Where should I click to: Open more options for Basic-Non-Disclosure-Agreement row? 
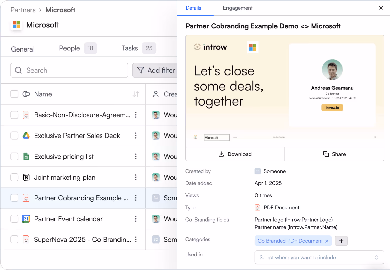click(x=136, y=115)
